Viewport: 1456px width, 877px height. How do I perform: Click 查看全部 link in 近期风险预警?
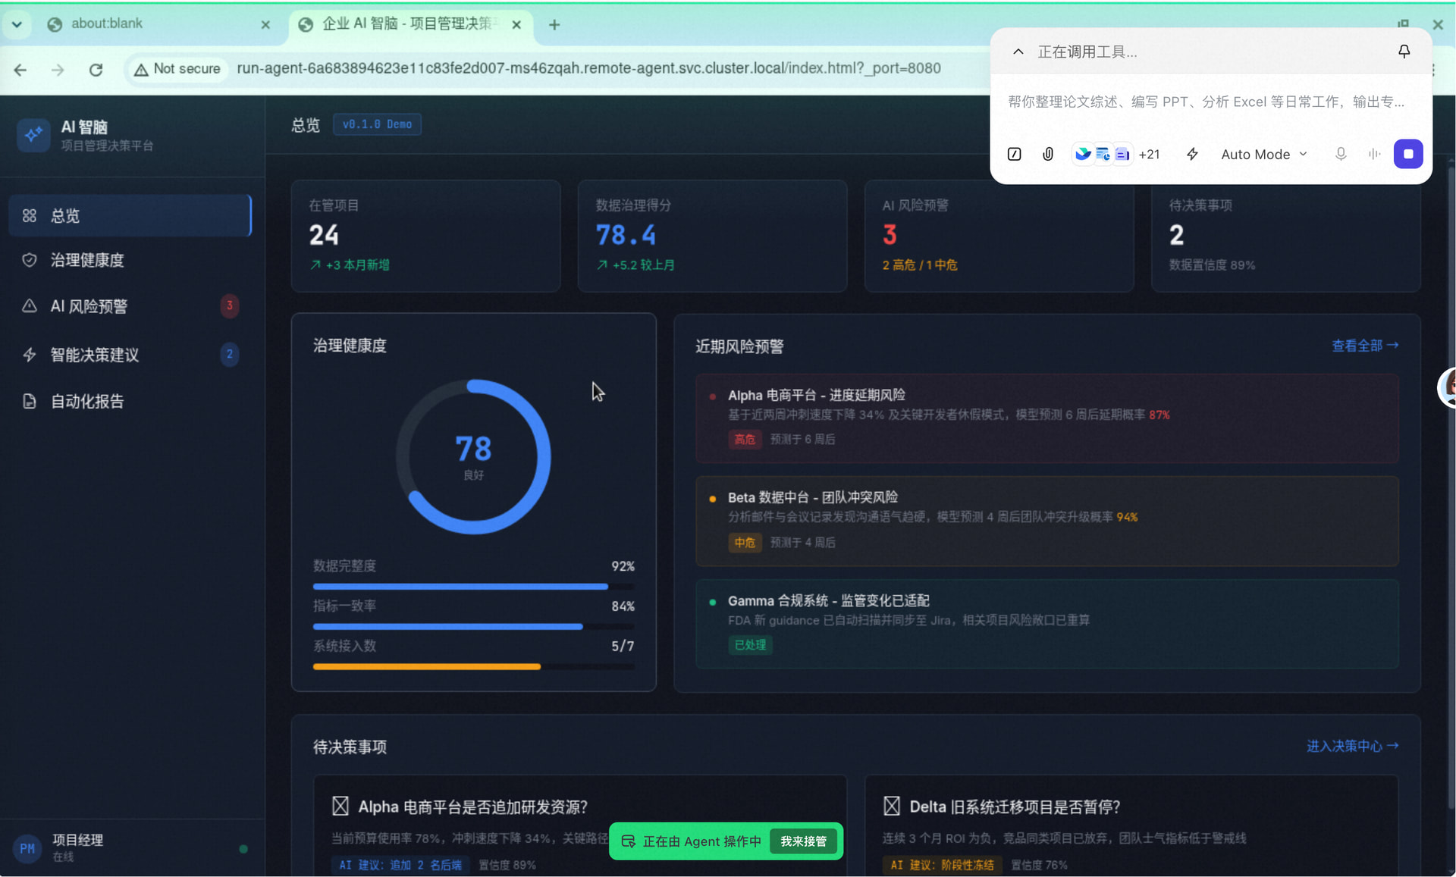click(x=1365, y=346)
